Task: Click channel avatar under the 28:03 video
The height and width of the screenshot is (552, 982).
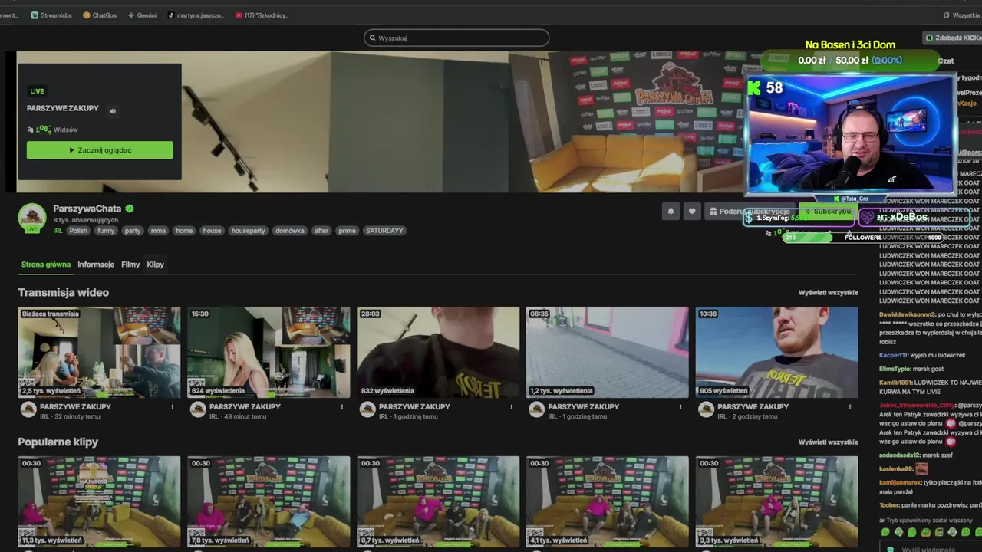Action: [367, 409]
